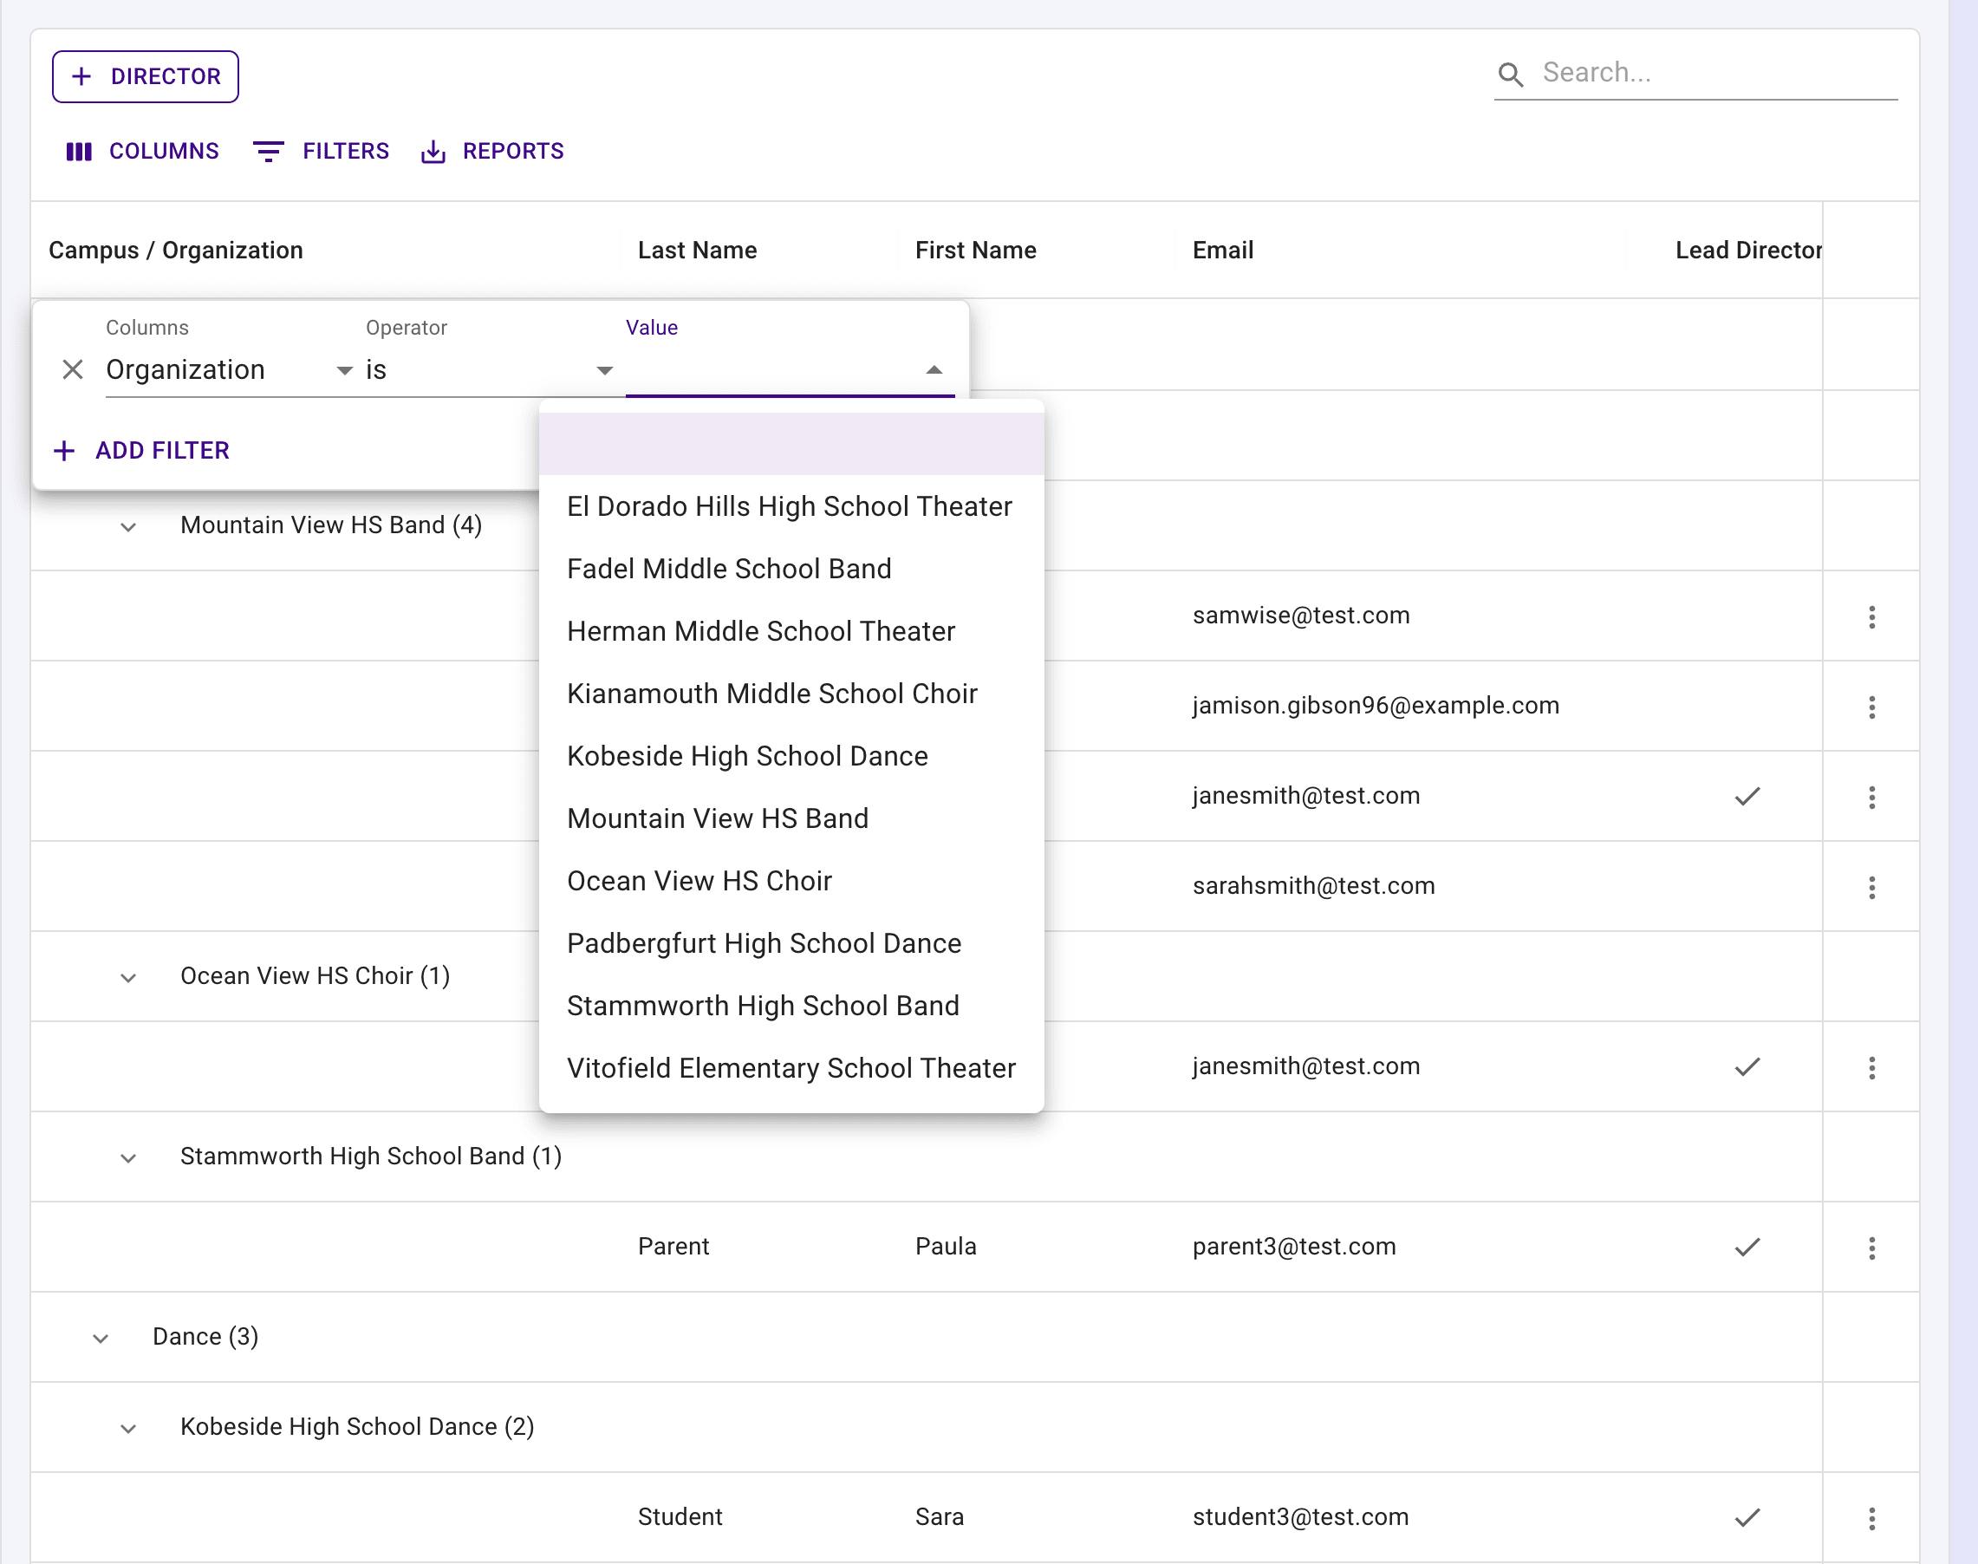Collapse the Mountain View HS Band group

tap(128, 526)
